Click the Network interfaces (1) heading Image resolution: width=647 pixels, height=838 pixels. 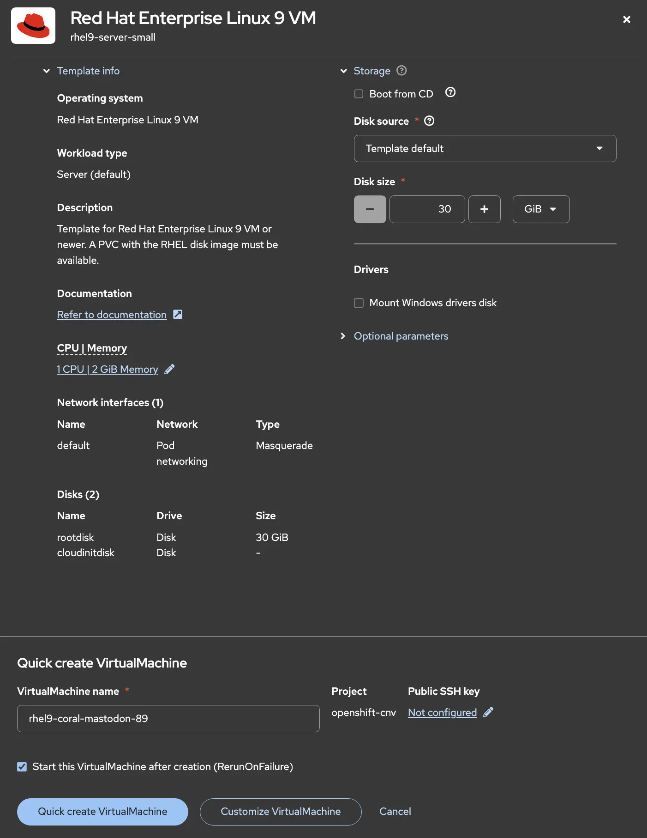110,402
